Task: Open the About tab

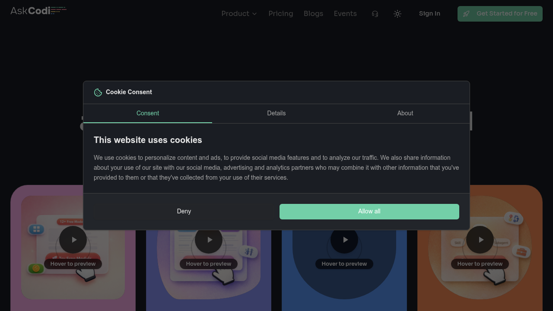Action: (x=405, y=114)
